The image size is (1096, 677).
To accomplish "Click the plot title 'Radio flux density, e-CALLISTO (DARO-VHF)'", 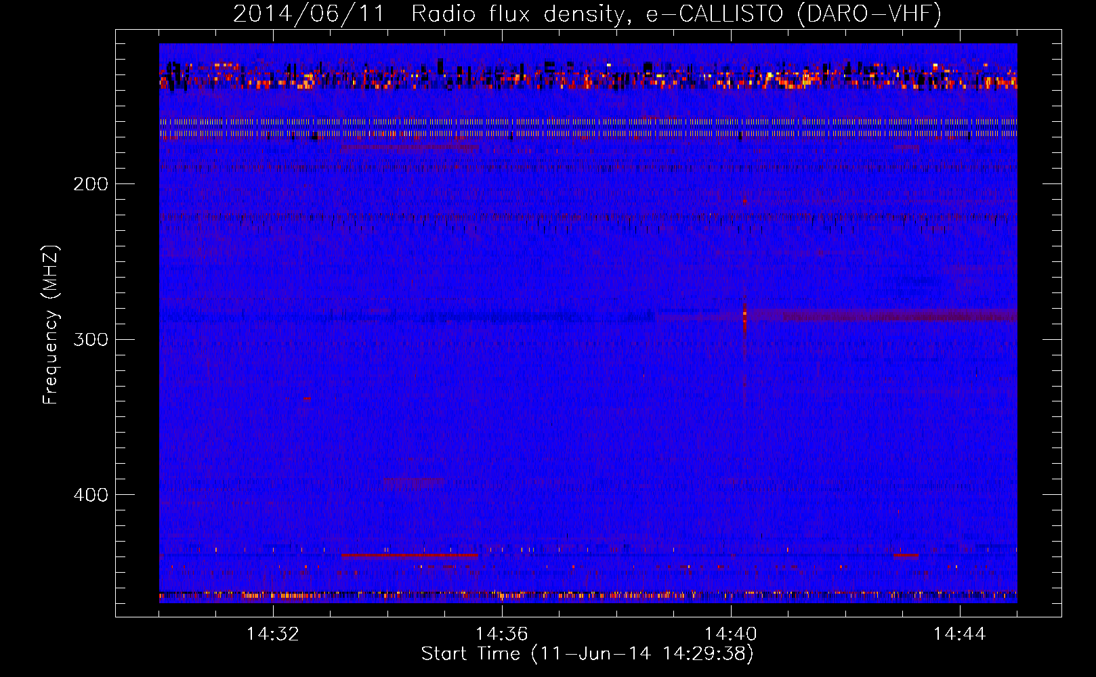I will 676,14.
